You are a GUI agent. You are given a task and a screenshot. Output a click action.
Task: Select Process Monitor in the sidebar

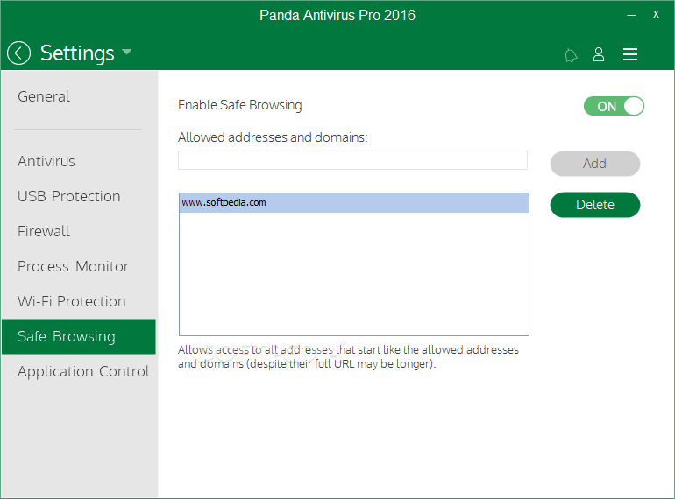click(73, 266)
